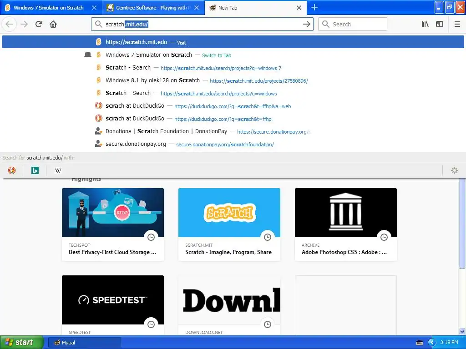Click history clock on Download.cnet card

coord(268,324)
